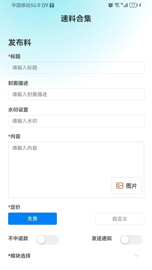This screenshot has width=152, height=270.
Task: Focus the 请输入封面描述 field
Action: click(76, 94)
